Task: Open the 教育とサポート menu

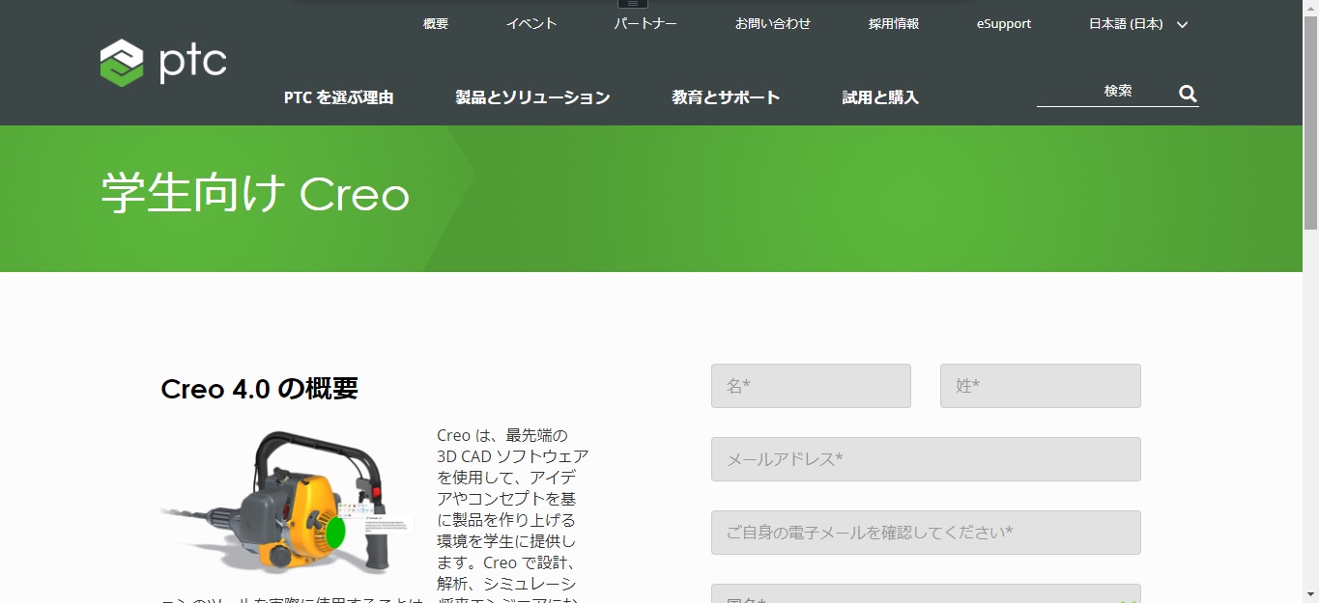Action: pos(726,96)
